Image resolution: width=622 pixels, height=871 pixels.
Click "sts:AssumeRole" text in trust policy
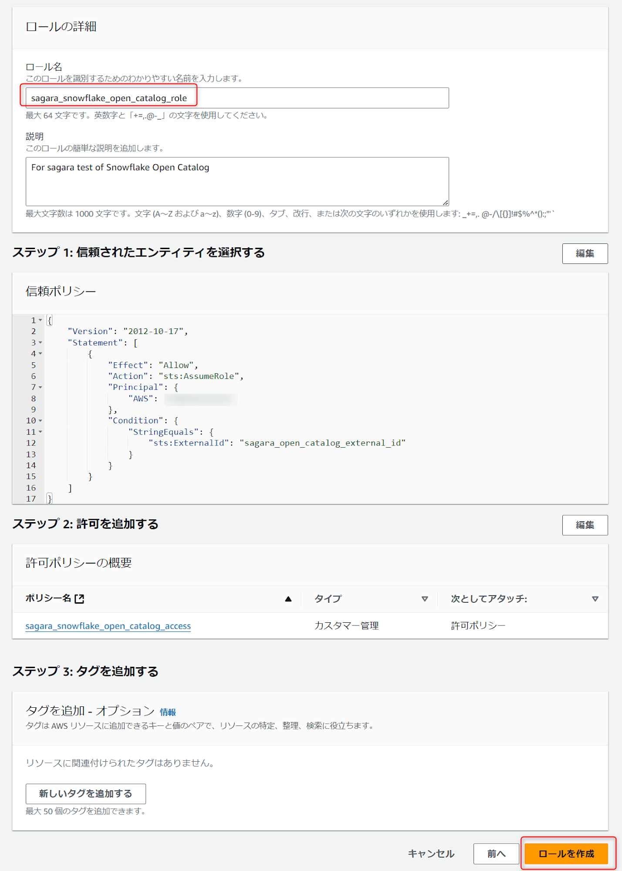click(x=199, y=376)
